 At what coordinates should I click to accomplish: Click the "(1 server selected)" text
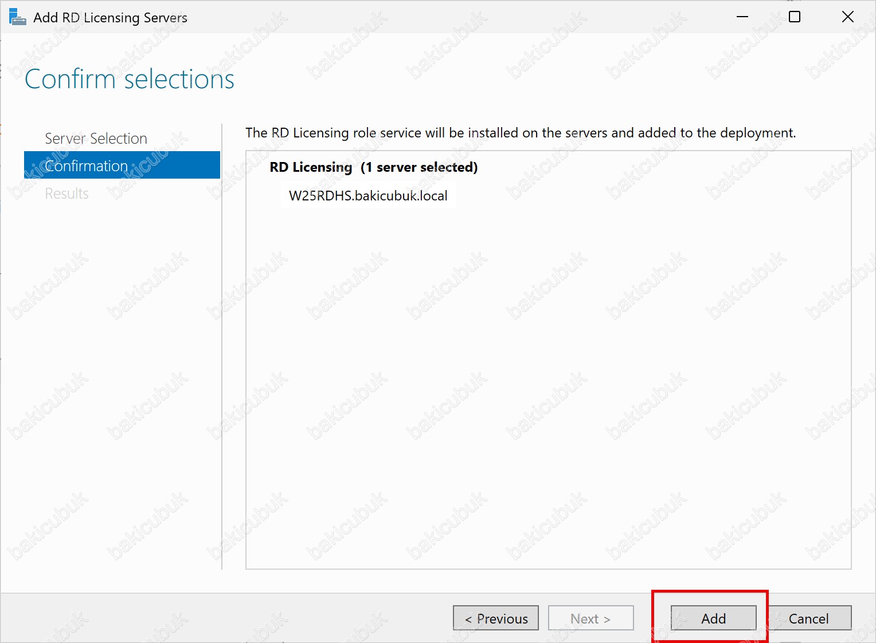[419, 167]
